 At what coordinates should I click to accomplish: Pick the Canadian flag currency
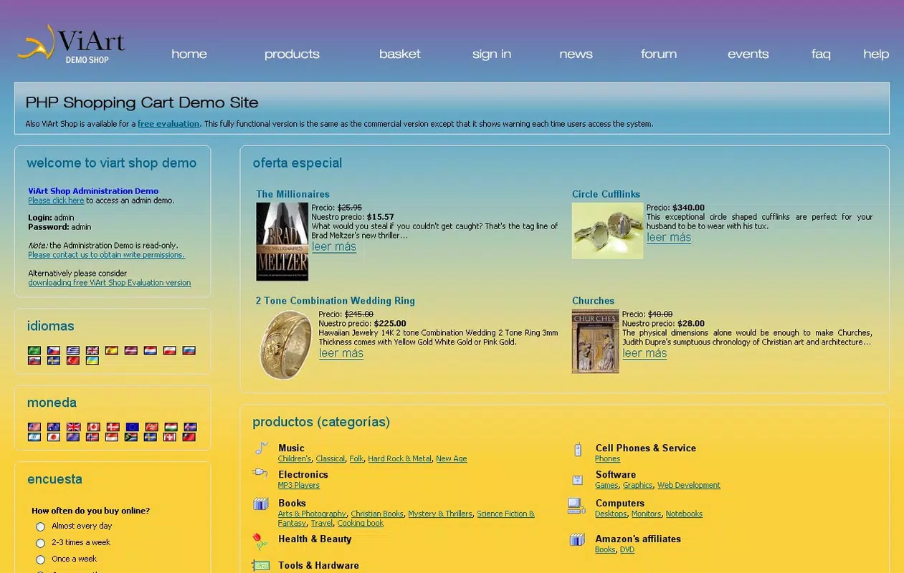coord(94,427)
